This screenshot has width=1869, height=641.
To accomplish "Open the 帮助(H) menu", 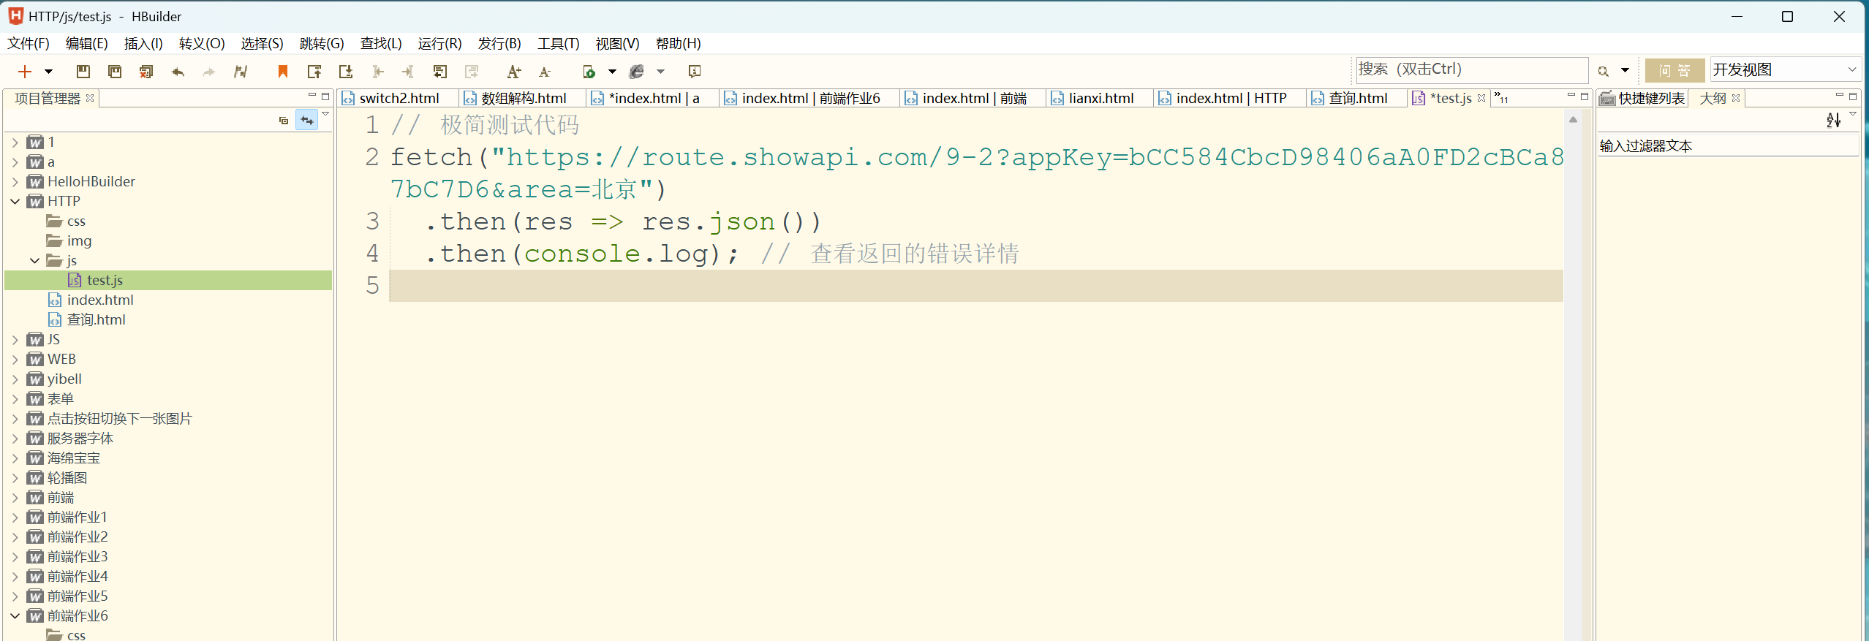I will click(x=678, y=44).
